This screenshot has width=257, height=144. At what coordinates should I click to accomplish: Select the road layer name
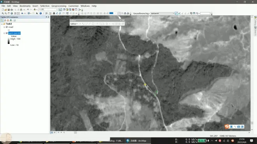11,27
